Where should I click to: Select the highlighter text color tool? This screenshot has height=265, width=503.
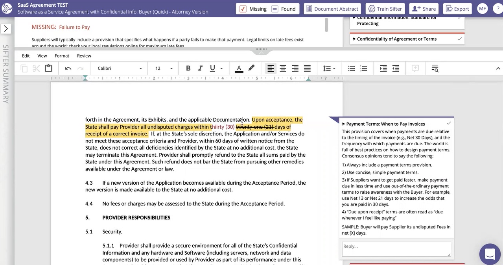(x=251, y=68)
